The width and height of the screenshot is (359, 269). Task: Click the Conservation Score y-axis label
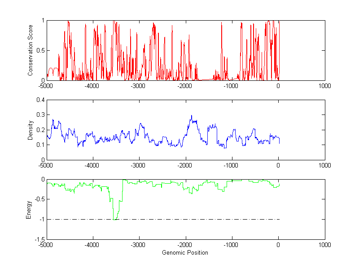point(31,50)
